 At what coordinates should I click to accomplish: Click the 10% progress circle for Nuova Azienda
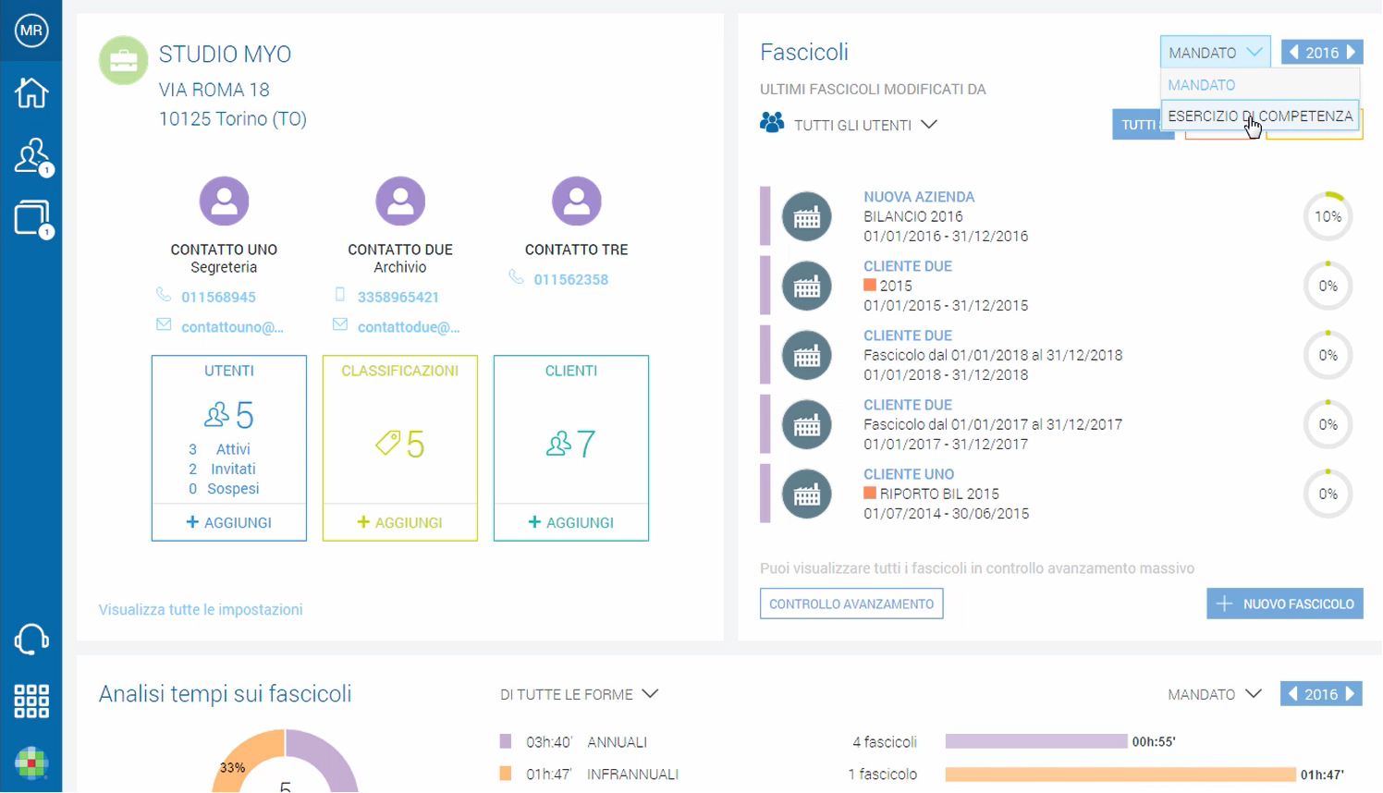(x=1328, y=216)
